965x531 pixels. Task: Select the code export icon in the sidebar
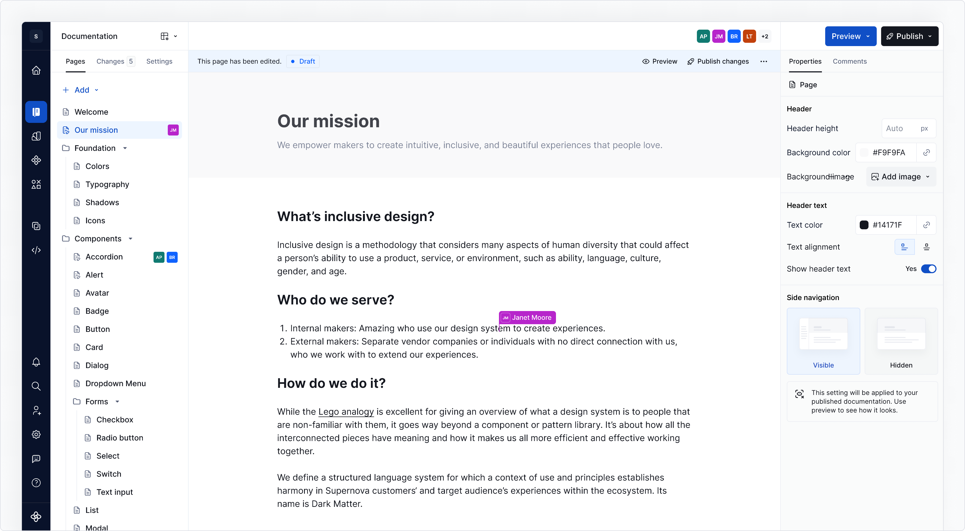(36, 250)
